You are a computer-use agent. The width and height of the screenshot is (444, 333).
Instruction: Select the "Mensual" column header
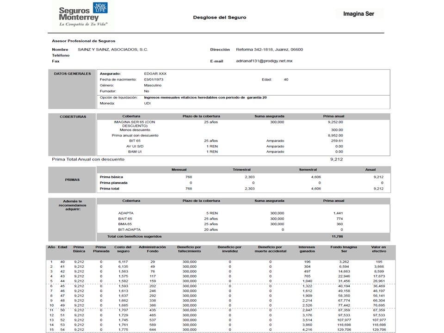click(x=179, y=170)
